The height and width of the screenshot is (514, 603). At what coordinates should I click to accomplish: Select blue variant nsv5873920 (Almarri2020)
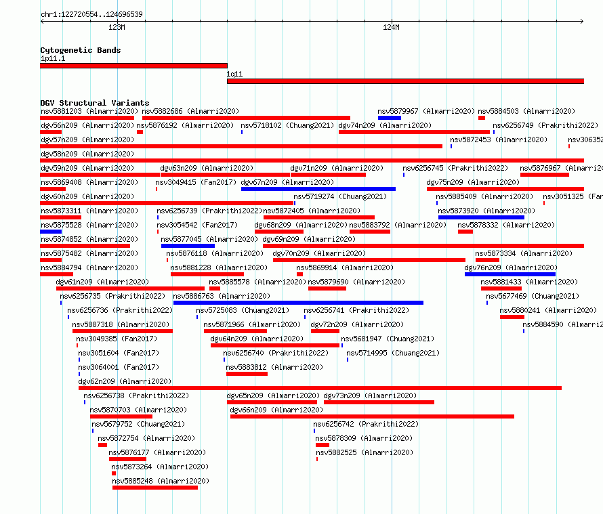[x=481, y=217]
